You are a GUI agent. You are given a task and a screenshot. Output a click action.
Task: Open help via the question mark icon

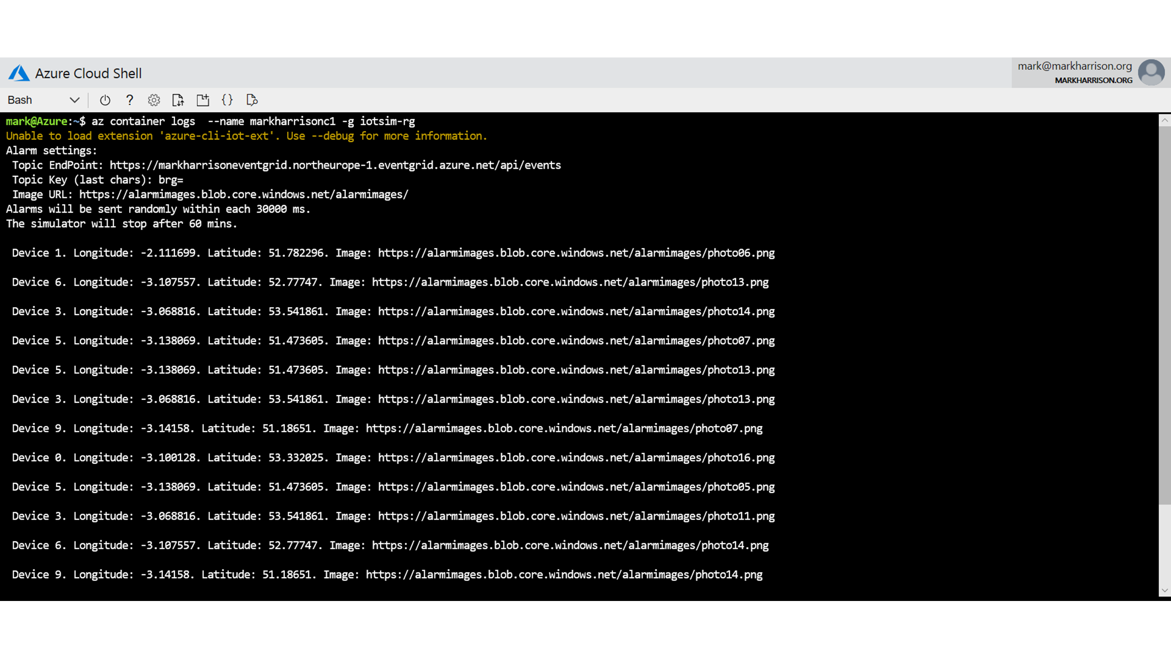(x=130, y=100)
